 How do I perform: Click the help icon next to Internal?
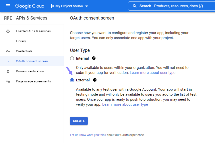pos(94,58)
